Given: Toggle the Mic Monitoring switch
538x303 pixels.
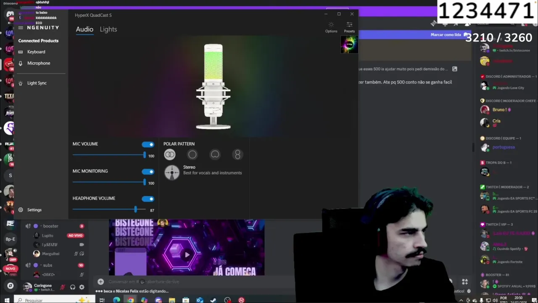Looking at the screenshot, I should [x=148, y=172].
